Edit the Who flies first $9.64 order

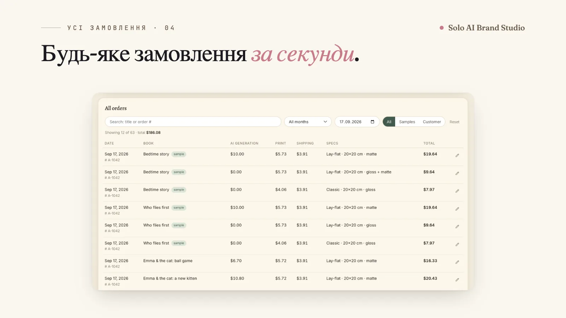point(457,227)
